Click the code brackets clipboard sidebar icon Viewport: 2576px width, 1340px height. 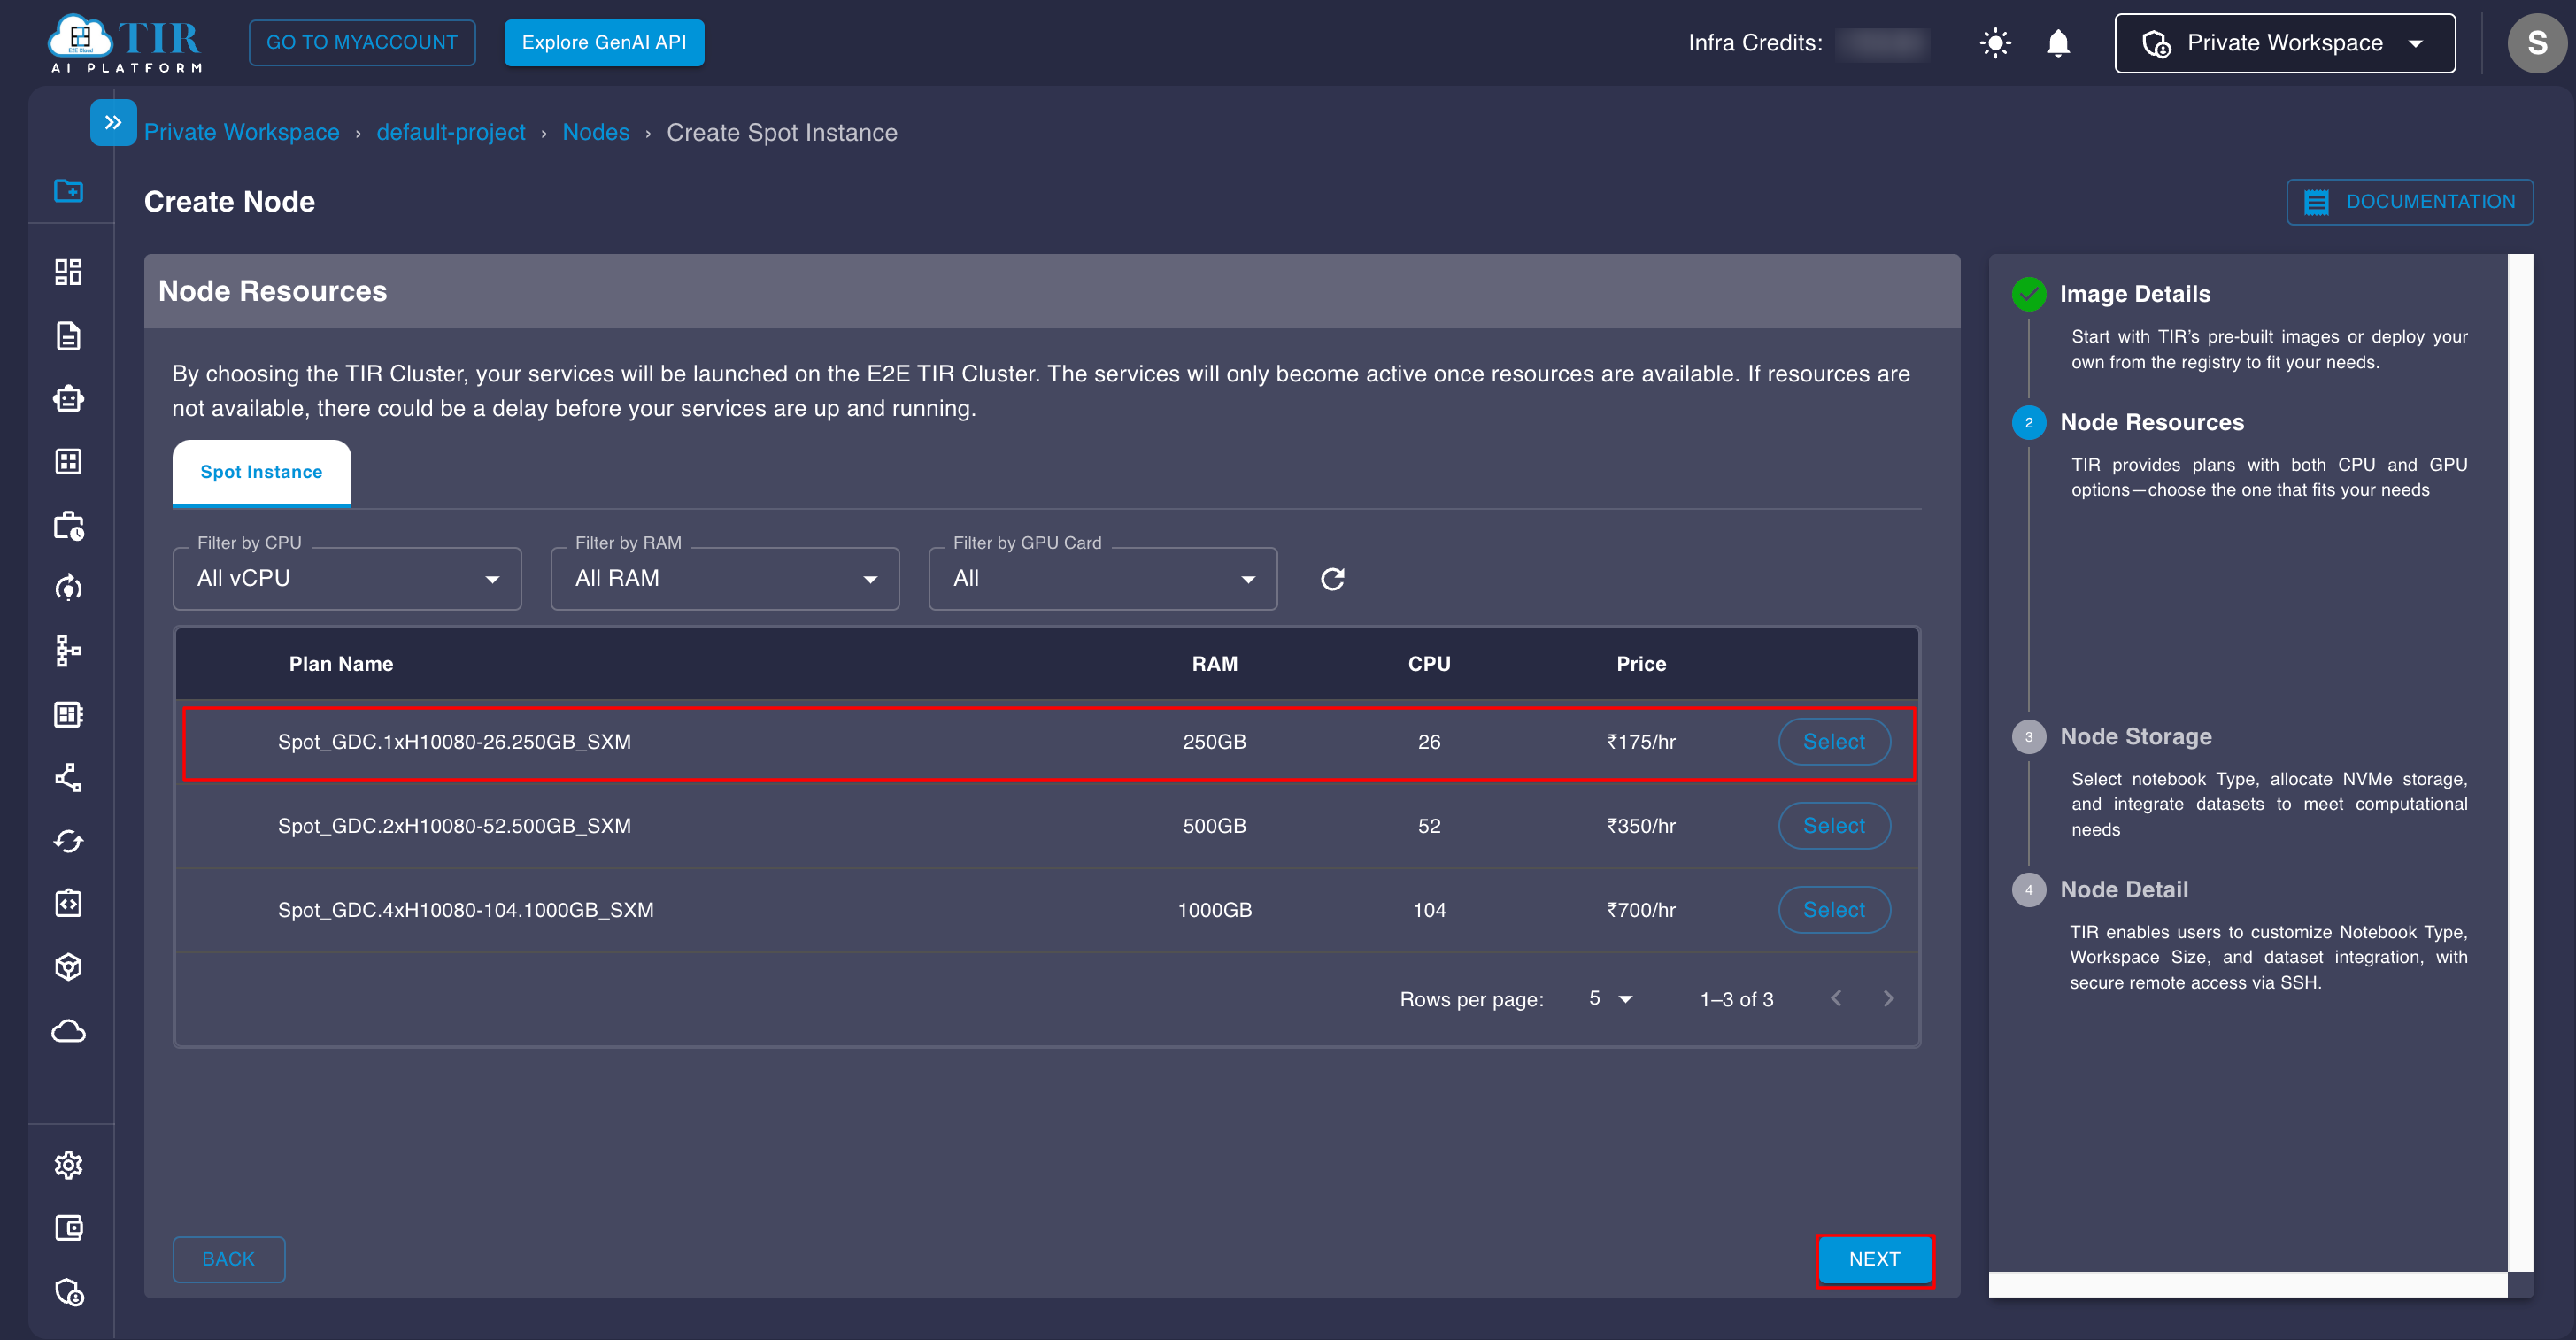pyautogui.click(x=68, y=903)
